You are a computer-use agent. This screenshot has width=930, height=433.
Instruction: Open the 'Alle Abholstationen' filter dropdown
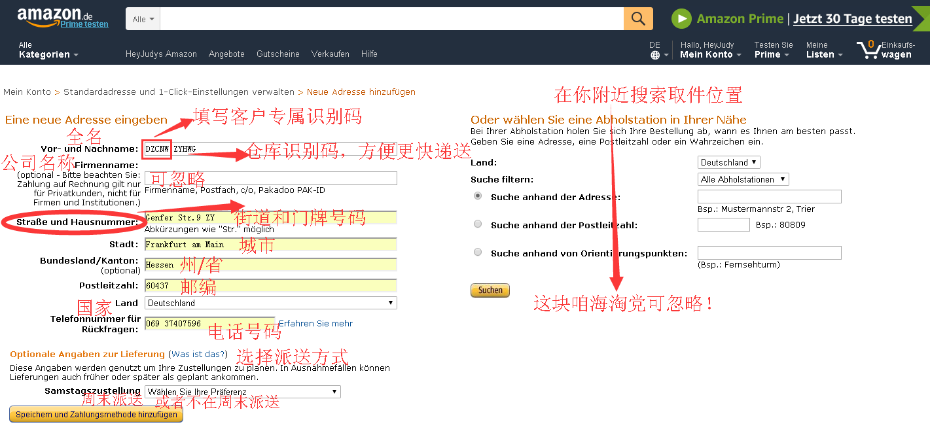(743, 179)
